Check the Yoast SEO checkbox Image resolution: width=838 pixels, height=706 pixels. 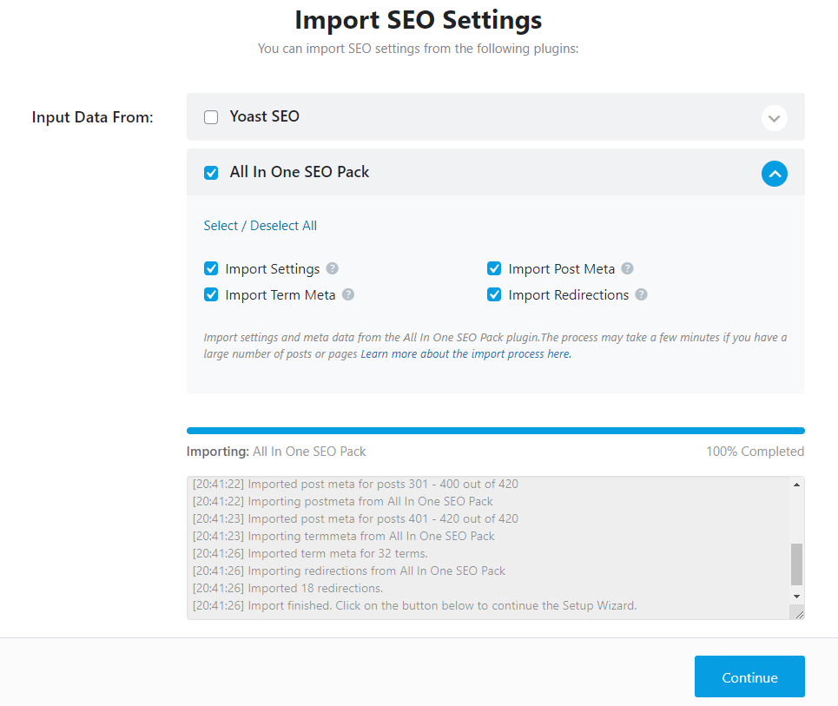point(211,117)
